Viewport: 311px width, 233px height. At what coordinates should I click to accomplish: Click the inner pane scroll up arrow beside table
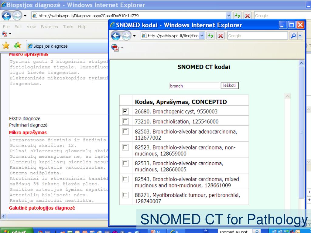click(287, 96)
